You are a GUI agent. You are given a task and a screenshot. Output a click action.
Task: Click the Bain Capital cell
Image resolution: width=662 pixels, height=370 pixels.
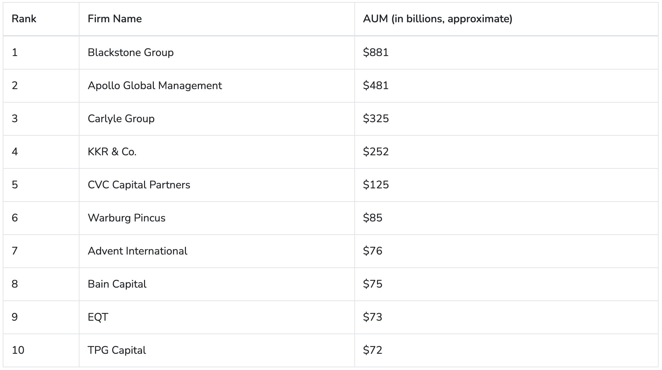coord(117,284)
